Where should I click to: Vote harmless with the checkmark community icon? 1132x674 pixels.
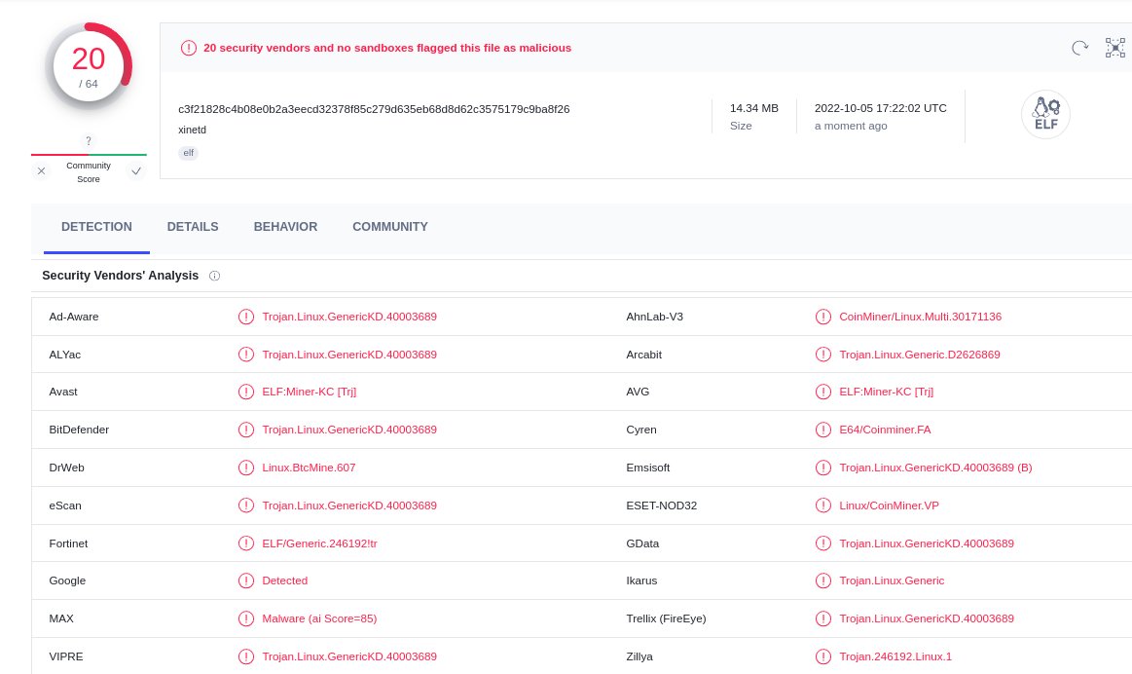pyautogui.click(x=135, y=171)
